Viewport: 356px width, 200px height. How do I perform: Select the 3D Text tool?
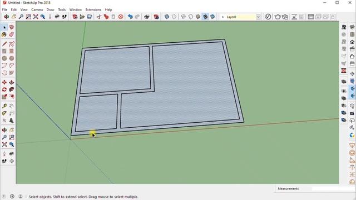(12, 121)
